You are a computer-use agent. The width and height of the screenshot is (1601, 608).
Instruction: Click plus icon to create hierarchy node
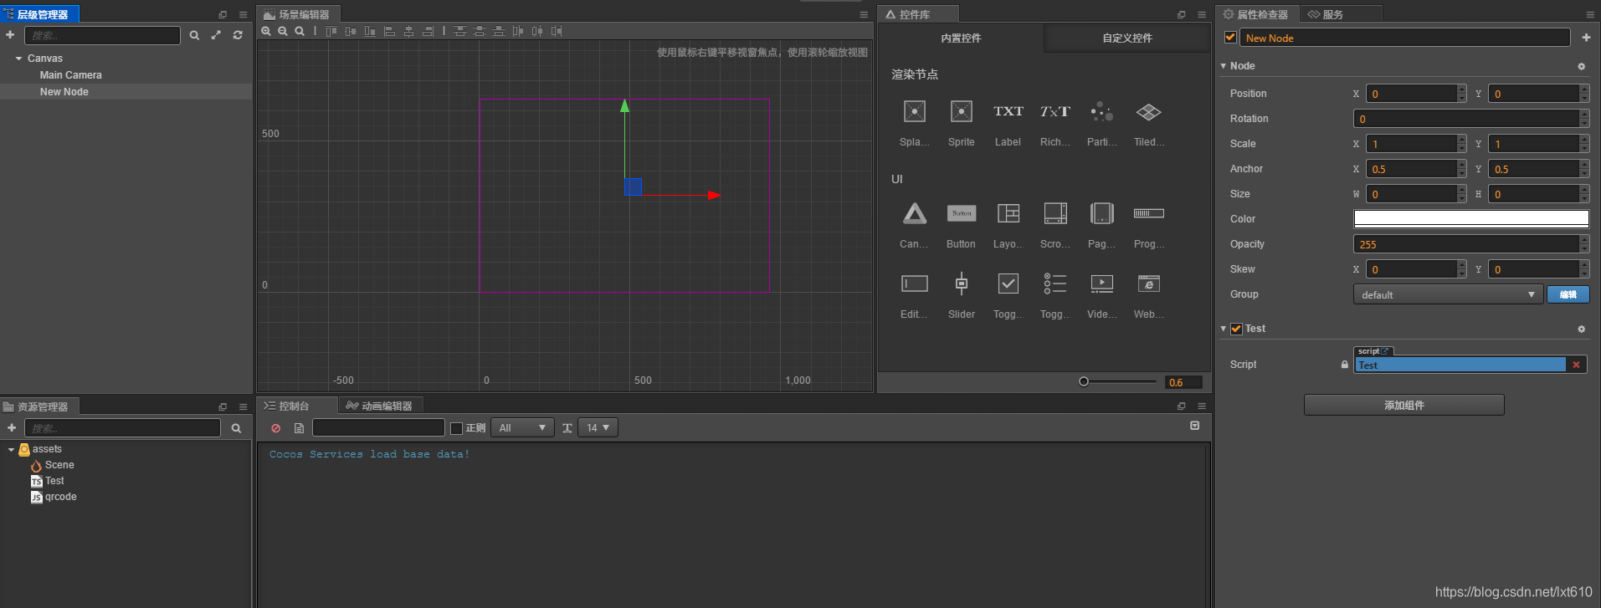click(10, 34)
